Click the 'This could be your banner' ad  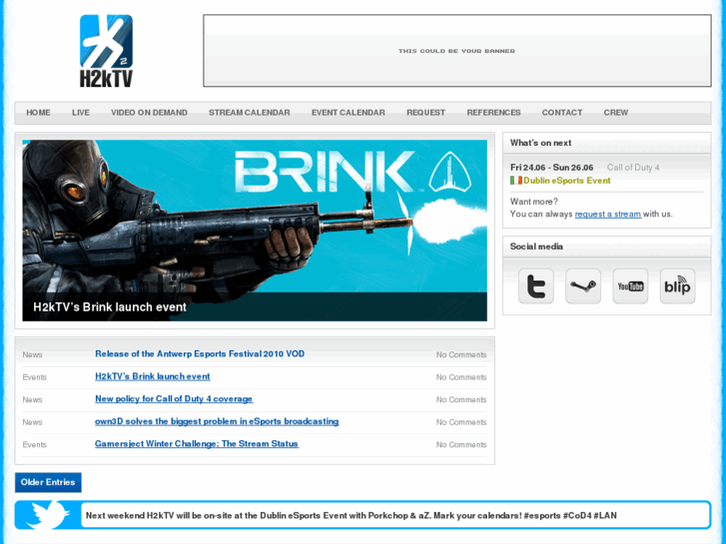coord(457,51)
